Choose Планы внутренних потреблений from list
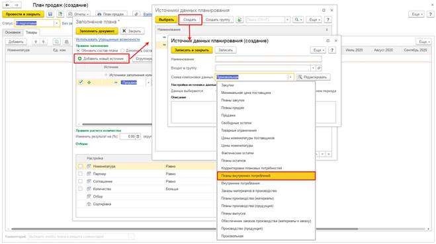Image resolution: width=436 pixels, height=244 pixels. [x=266, y=176]
